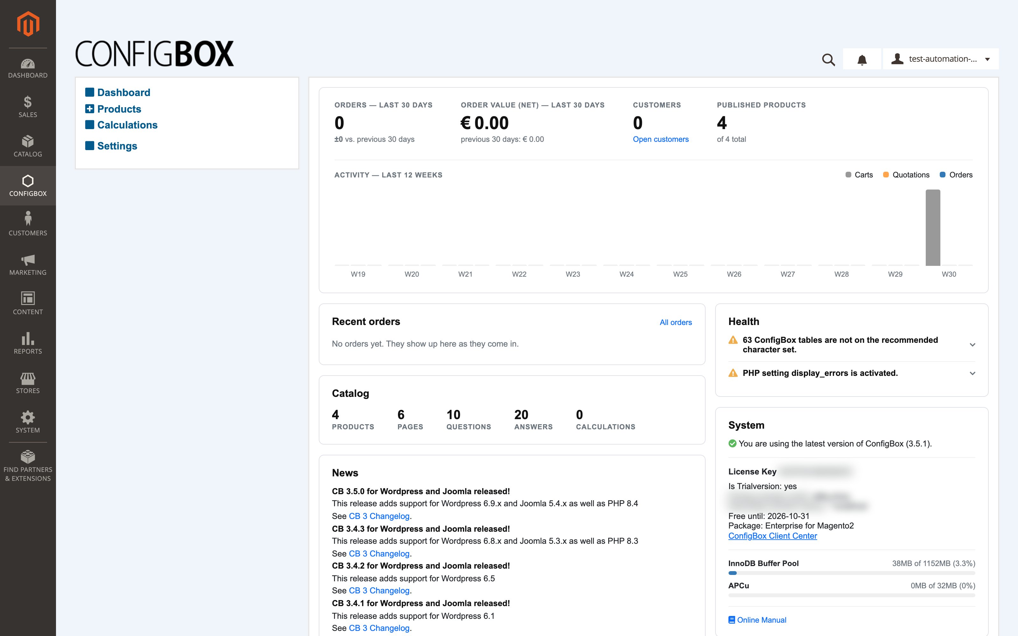This screenshot has height=636, width=1018.
Task: Click the € 0.00 order value
Action: pyautogui.click(x=485, y=123)
